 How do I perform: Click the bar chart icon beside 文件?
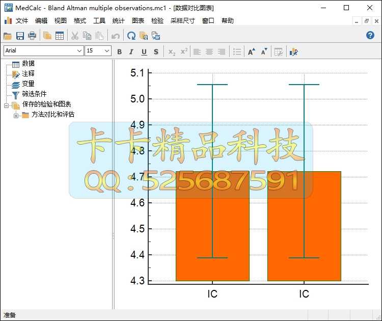click(8, 21)
